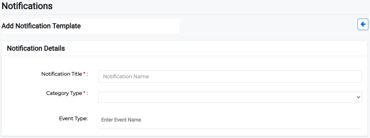Click the back arrow icon button
The image size is (370, 138).
pyautogui.click(x=363, y=24)
